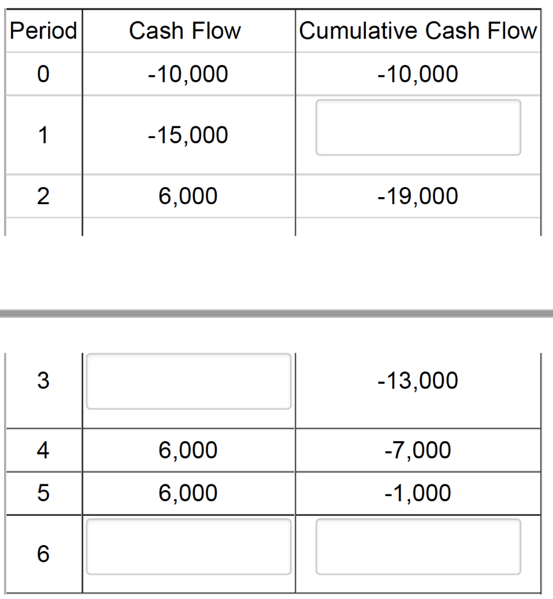The width and height of the screenshot is (553, 599).
Task: Click the -19,000 cumulative value
Action: click(x=418, y=196)
